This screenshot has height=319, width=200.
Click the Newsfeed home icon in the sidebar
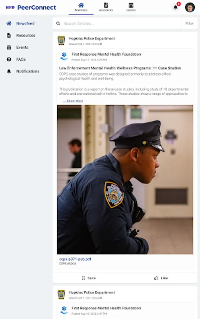click(9, 23)
